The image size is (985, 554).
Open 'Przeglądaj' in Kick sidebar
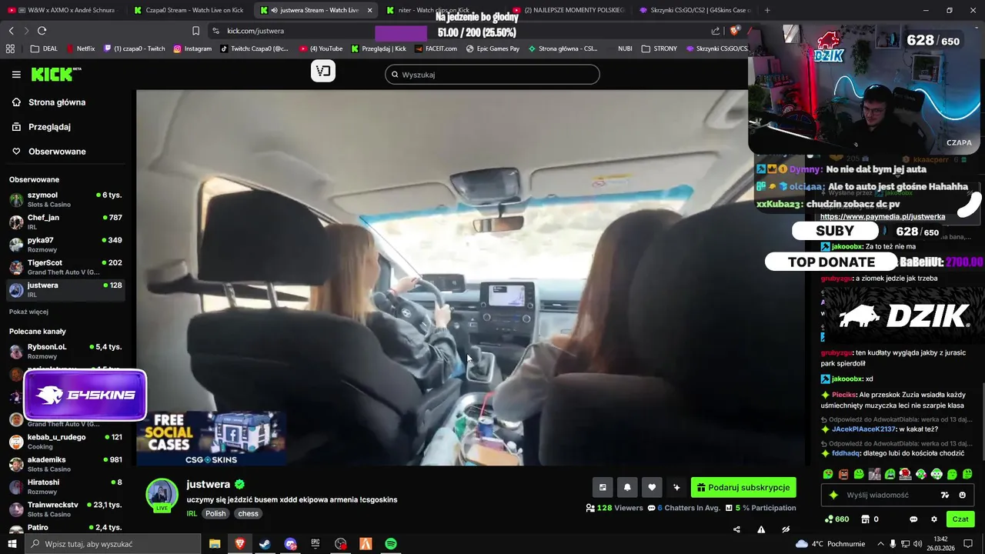(x=49, y=127)
